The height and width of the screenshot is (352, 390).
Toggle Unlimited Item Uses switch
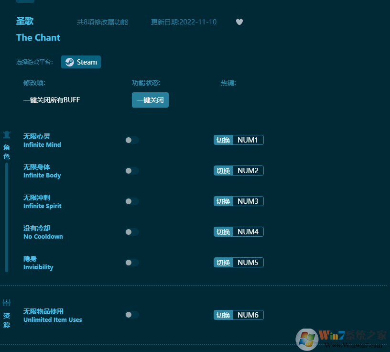(x=132, y=315)
